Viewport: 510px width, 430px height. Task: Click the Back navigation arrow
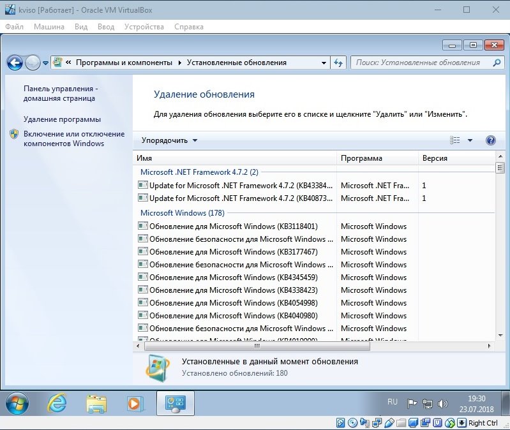15,63
